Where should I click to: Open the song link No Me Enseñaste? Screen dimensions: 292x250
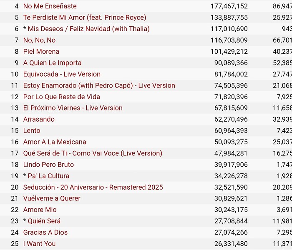coord(50,6)
